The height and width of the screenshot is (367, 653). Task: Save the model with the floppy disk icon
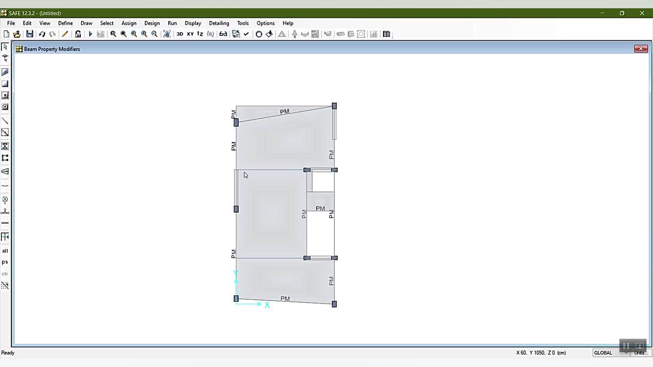[x=30, y=34]
